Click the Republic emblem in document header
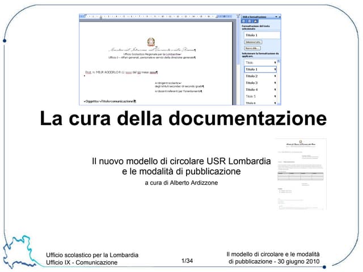 151,41
